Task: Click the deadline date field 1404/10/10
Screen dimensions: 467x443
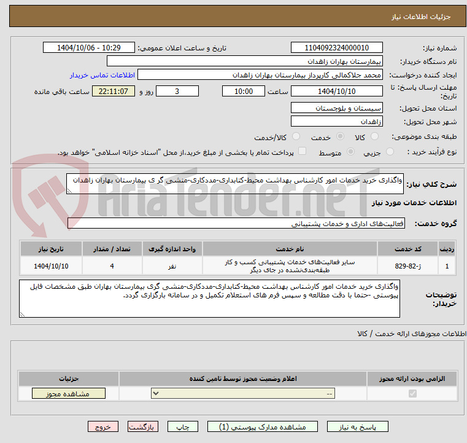Action: [x=336, y=91]
